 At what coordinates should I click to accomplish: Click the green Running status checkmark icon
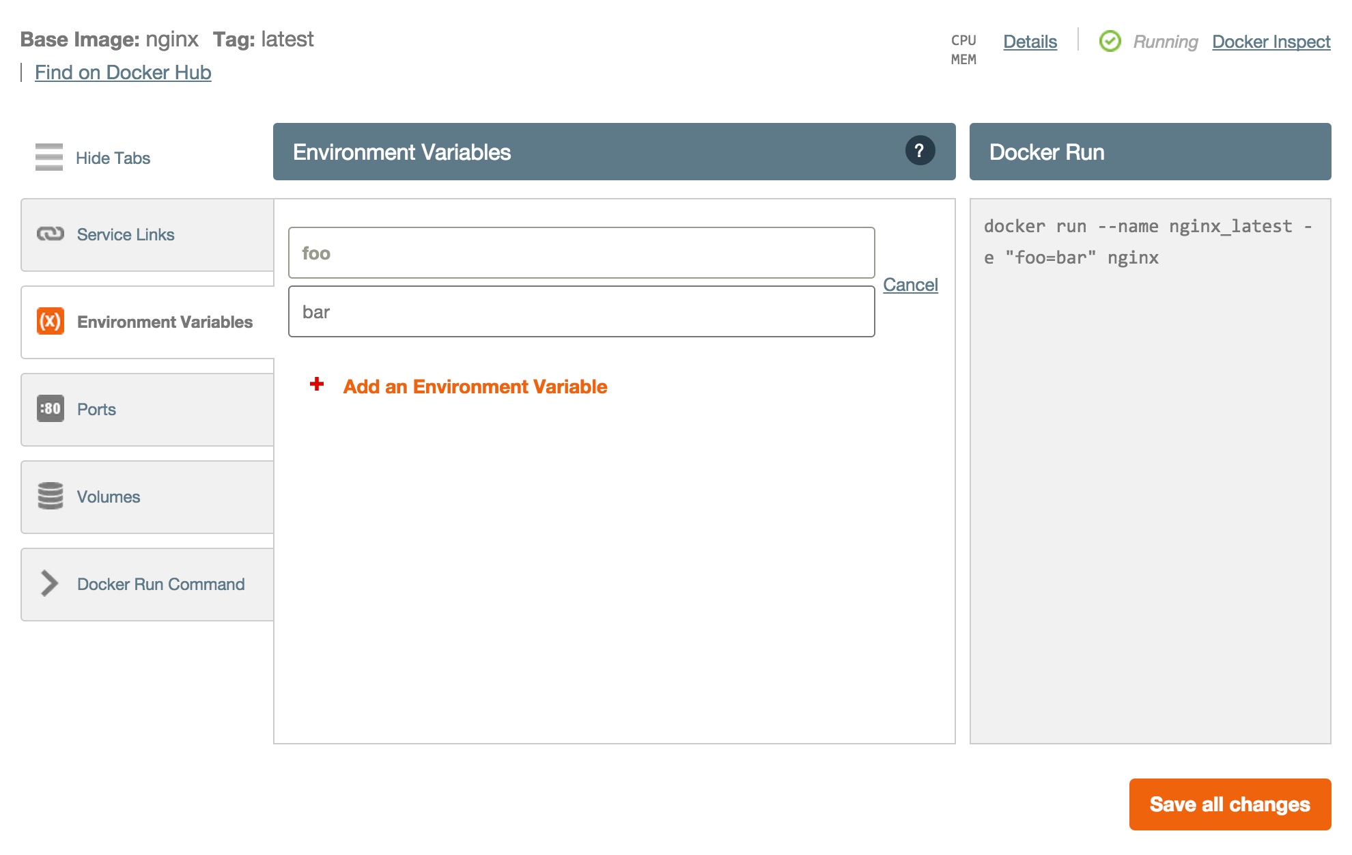1110,41
